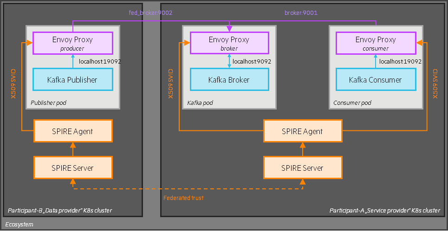
Task: Select the "Publisher pod" caption
Action: point(48,103)
